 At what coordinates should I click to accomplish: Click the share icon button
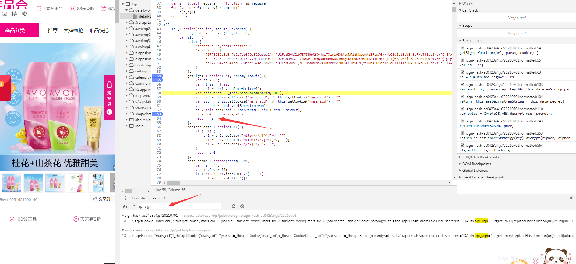pyautogui.click(x=95, y=199)
